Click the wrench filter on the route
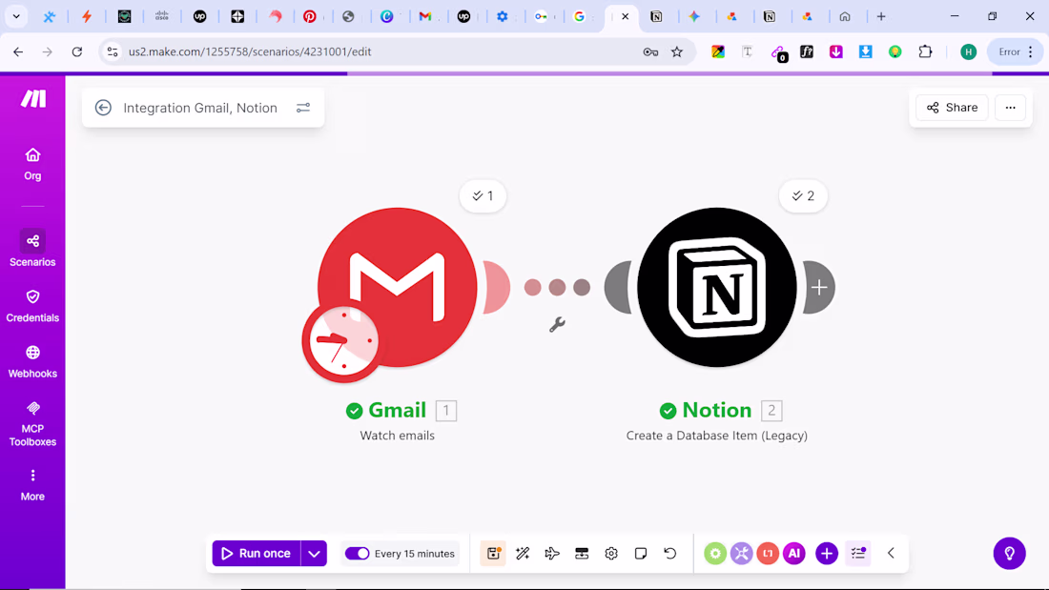1049x590 pixels. tap(557, 325)
